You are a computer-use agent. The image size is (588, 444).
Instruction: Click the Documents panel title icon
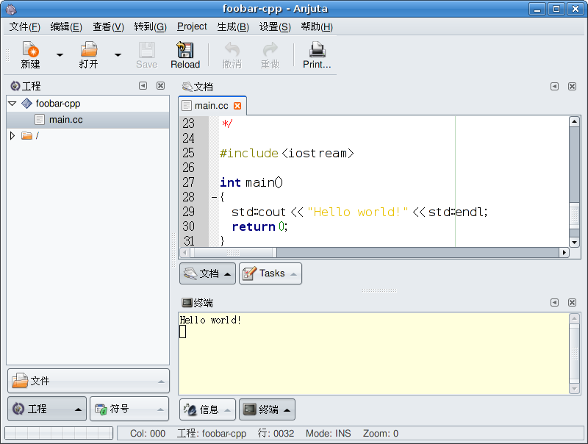tap(187, 87)
